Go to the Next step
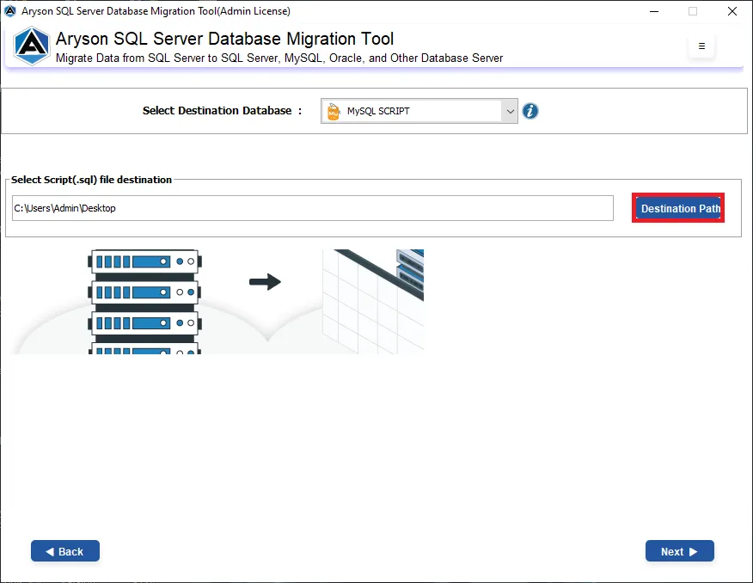 680,551
